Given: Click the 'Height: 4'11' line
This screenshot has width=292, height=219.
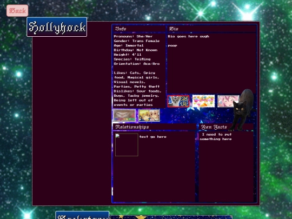Looking at the screenshot, I should [x=128, y=55].
